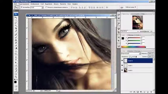This screenshot has width=168, height=94.
Task: Select the Type tool
Action: [x=16, y=60]
